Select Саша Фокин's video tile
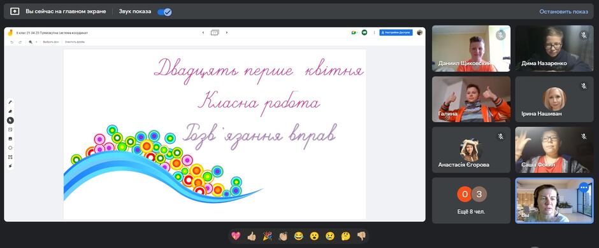Screen dimensions: 599x248 (x=554, y=149)
